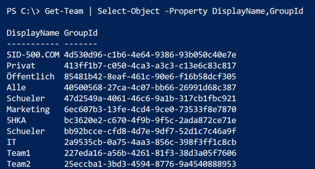
Task: Click the GroupId column header
Action: click(80, 33)
